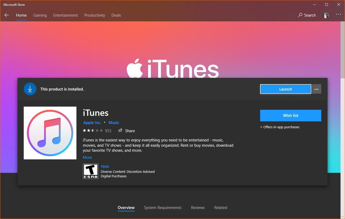Open more options next to Launch
345x219 pixels.
(317, 89)
